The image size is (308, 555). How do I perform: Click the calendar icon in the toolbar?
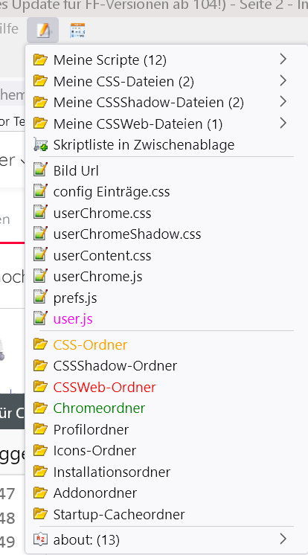click(x=77, y=31)
